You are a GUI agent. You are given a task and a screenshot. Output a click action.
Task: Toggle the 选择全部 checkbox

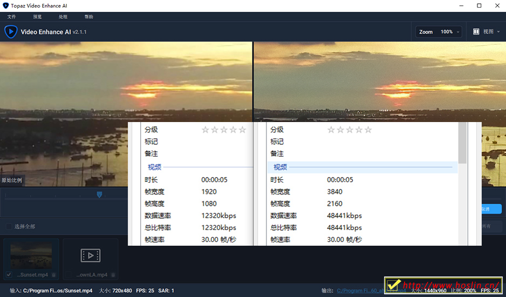9,227
